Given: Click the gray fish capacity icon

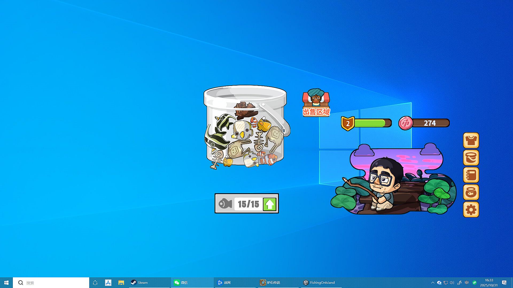Looking at the screenshot, I should [x=225, y=204].
